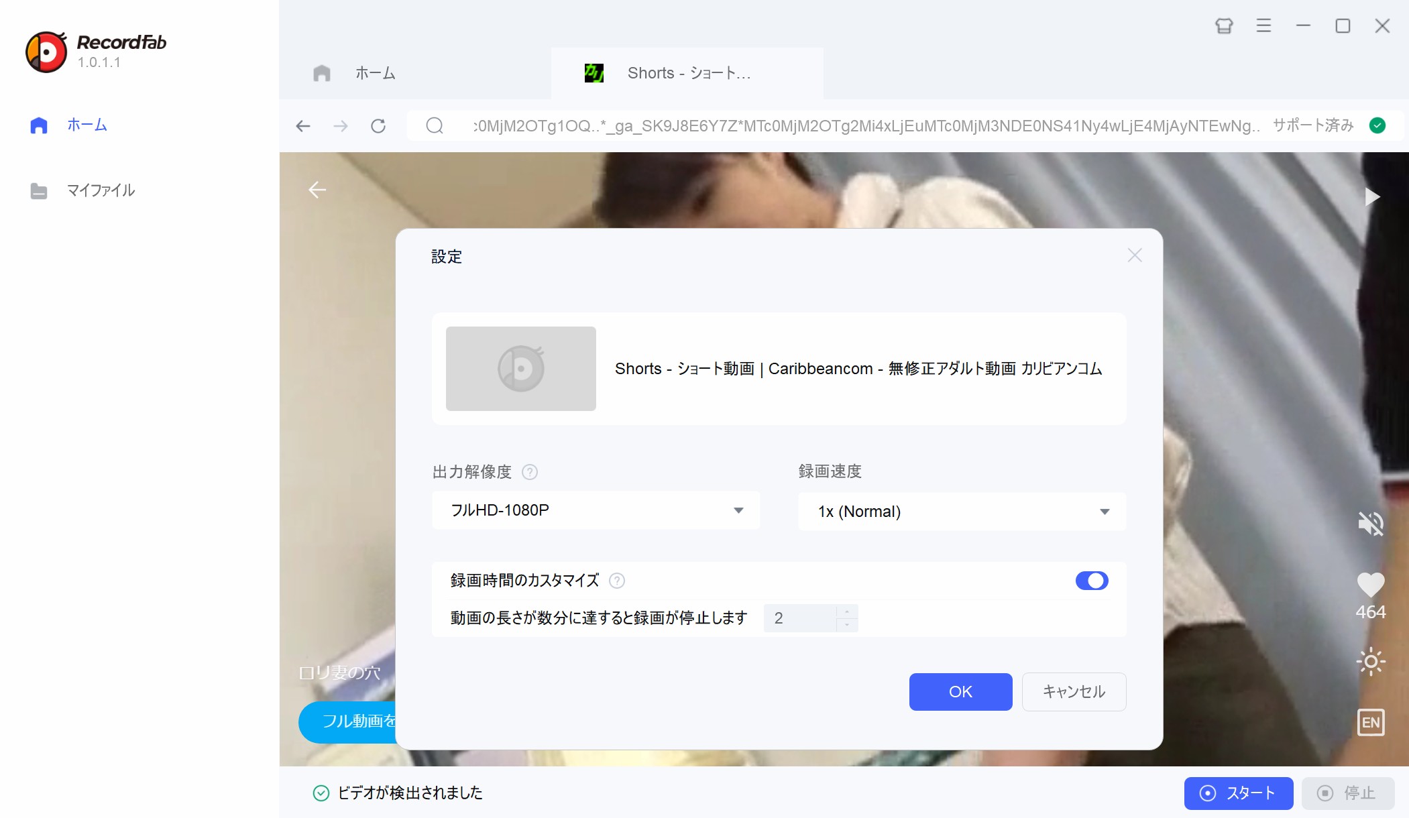1409x818 pixels.
Task: Open the hamburger menu in the title bar
Action: 1263,26
